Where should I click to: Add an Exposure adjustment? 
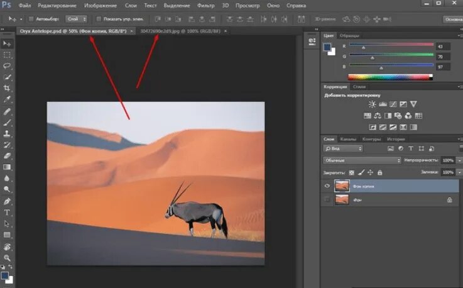(403, 104)
